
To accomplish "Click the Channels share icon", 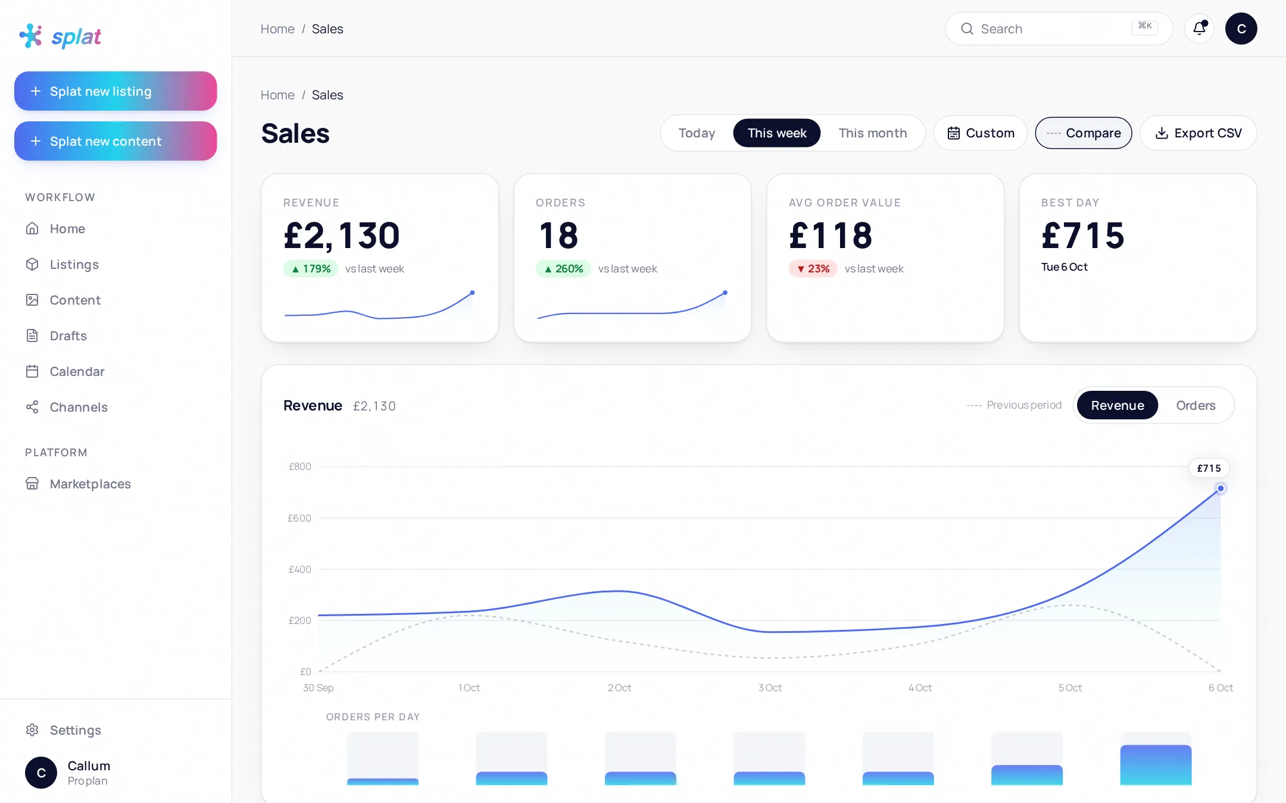I will pos(32,407).
